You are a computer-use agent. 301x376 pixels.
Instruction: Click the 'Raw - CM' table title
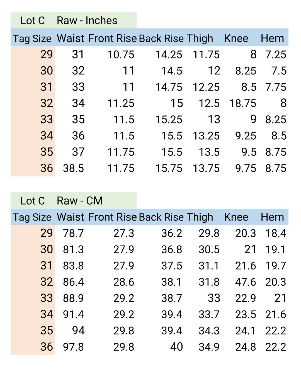click(x=80, y=201)
